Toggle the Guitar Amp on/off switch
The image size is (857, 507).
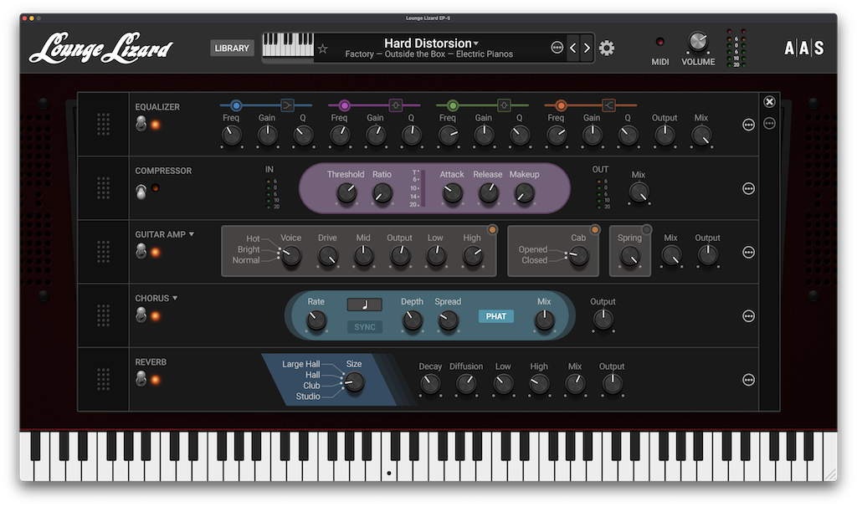[x=141, y=251]
